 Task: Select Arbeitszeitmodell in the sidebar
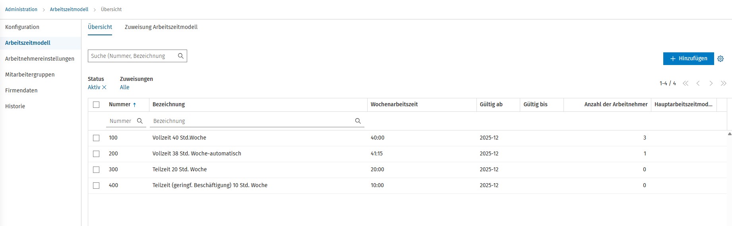point(28,43)
